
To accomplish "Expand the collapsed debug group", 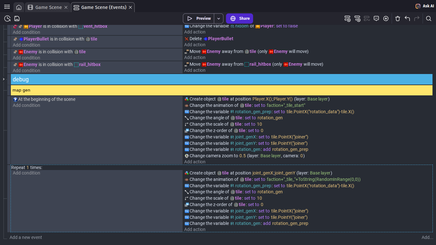I will click(4, 79).
